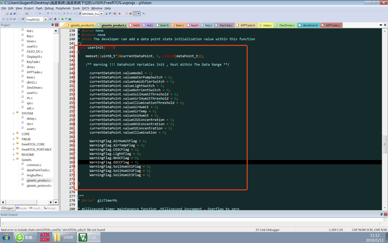
Task: Click the Translate file icon in the build toolbar
Action: click(x=3, y=19)
